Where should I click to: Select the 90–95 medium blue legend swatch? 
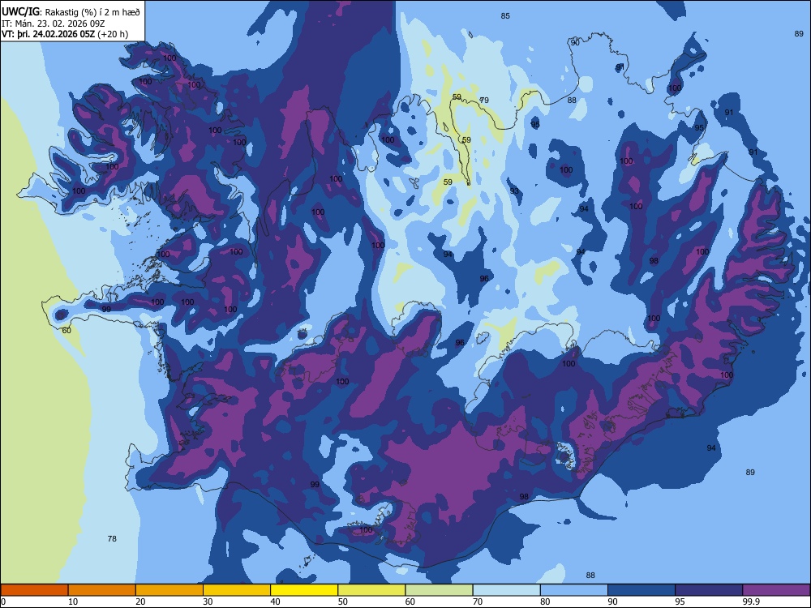click(x=642, y=590)
